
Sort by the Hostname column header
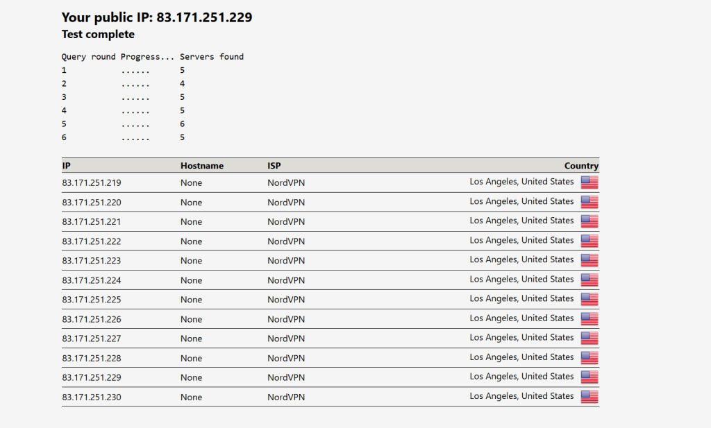click(x=202, y=165)
